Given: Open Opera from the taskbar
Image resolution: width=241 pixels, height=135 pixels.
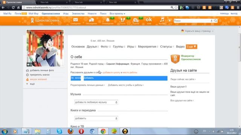Looking at the screenshot, I should tap(81, 131).
